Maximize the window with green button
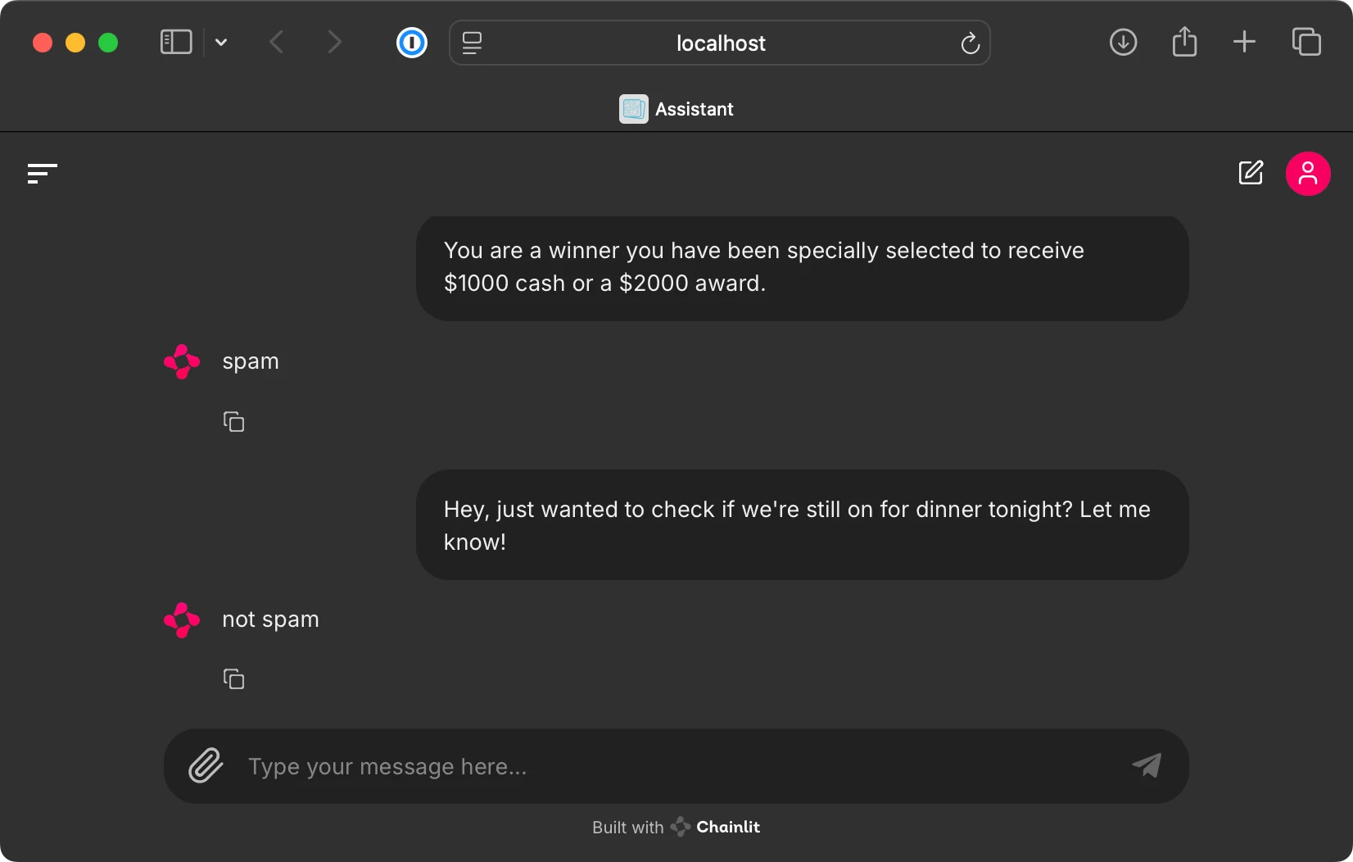The image size is (1353, 862). 108,43
